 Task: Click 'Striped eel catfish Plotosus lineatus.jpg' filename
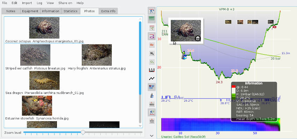[x=35, y=68]
